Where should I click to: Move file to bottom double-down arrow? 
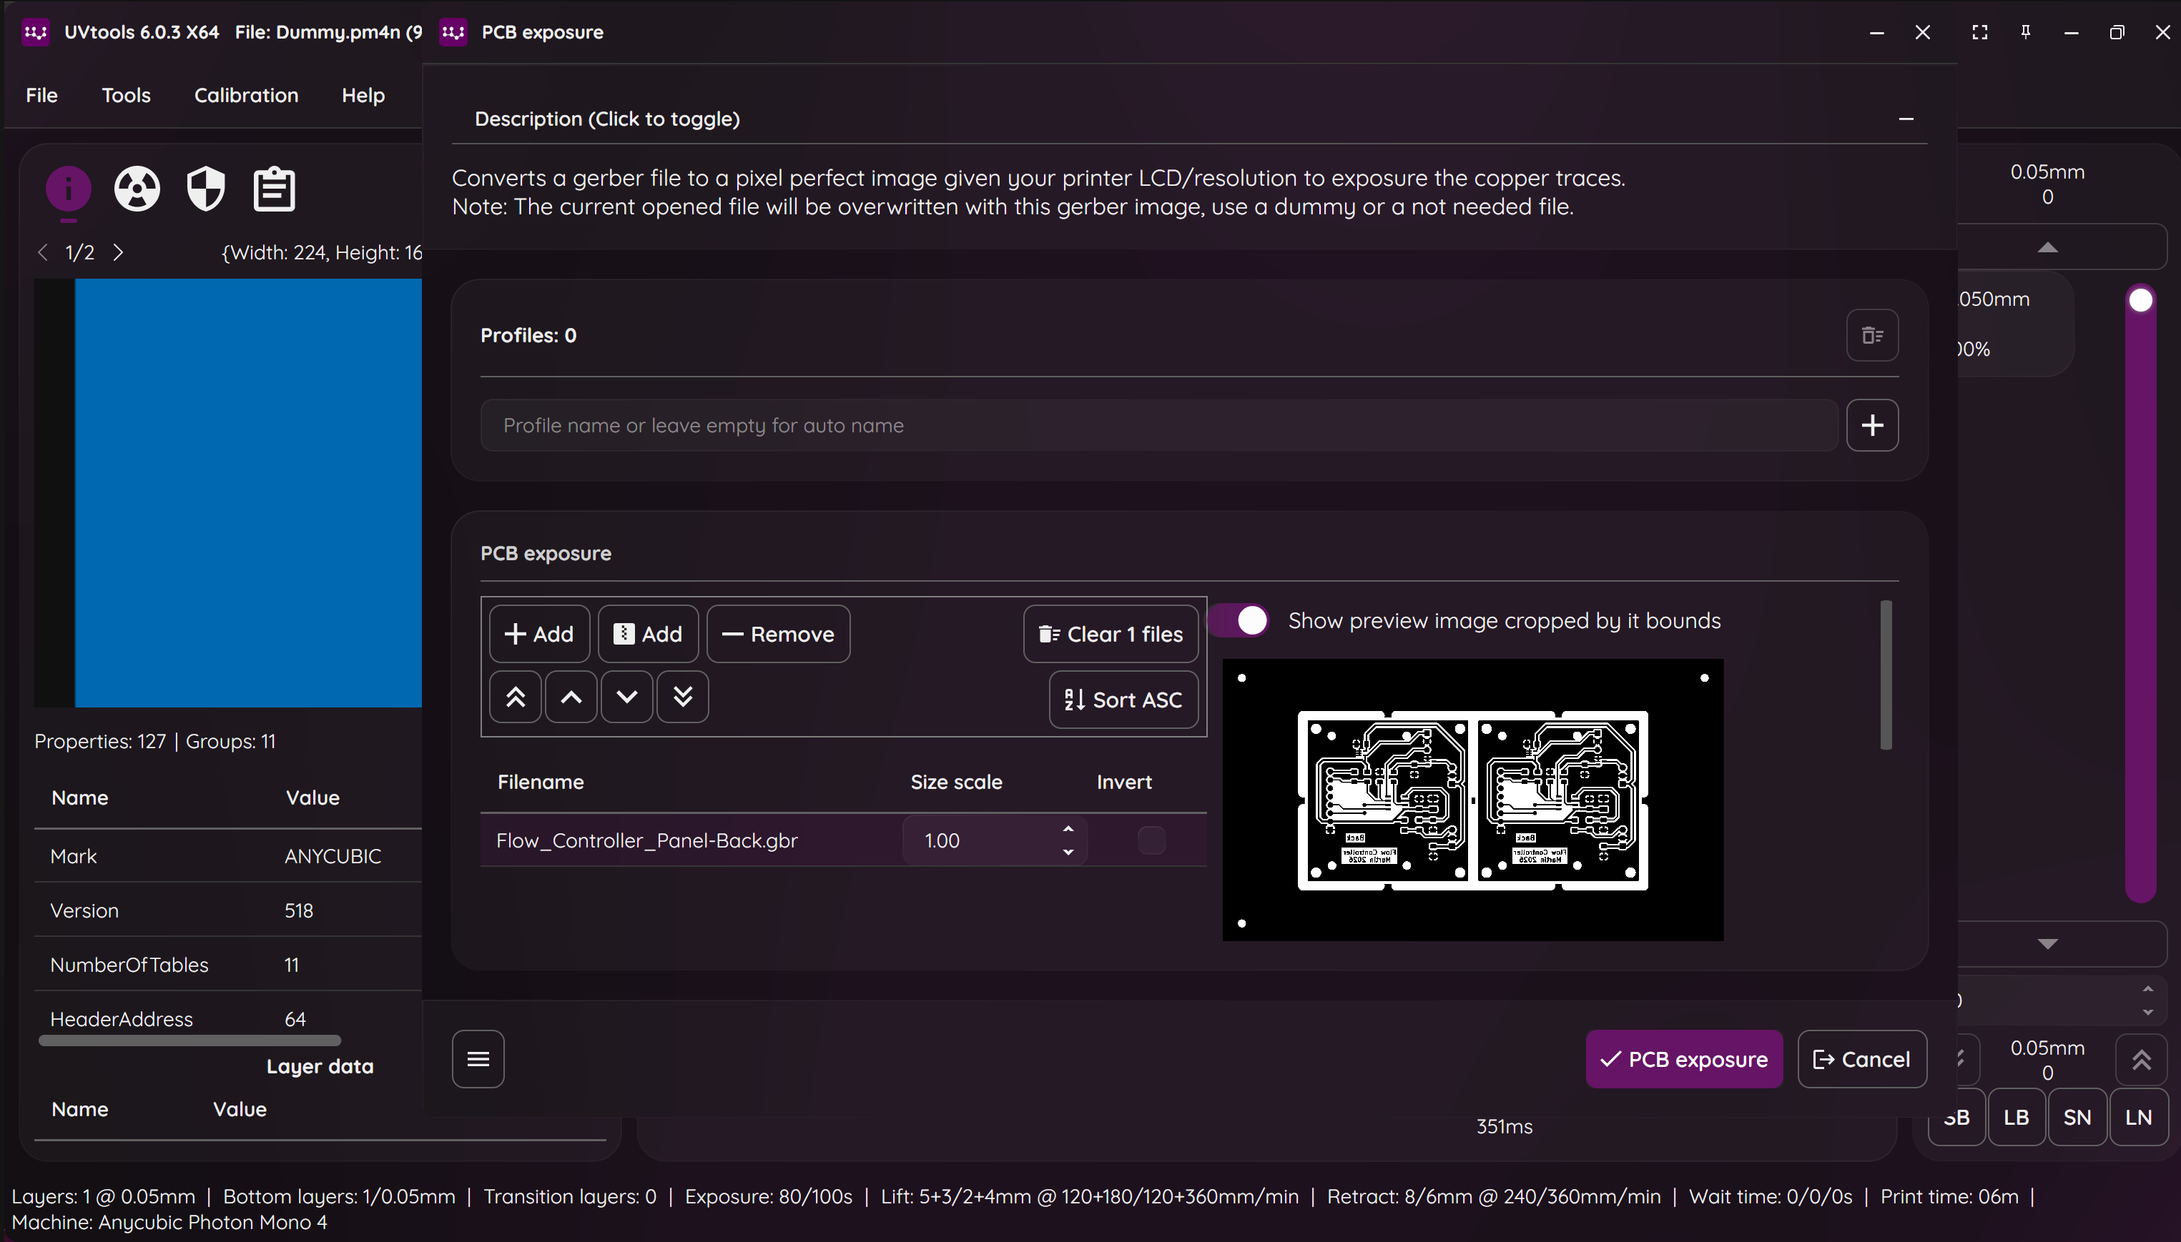tap(682, 697)
